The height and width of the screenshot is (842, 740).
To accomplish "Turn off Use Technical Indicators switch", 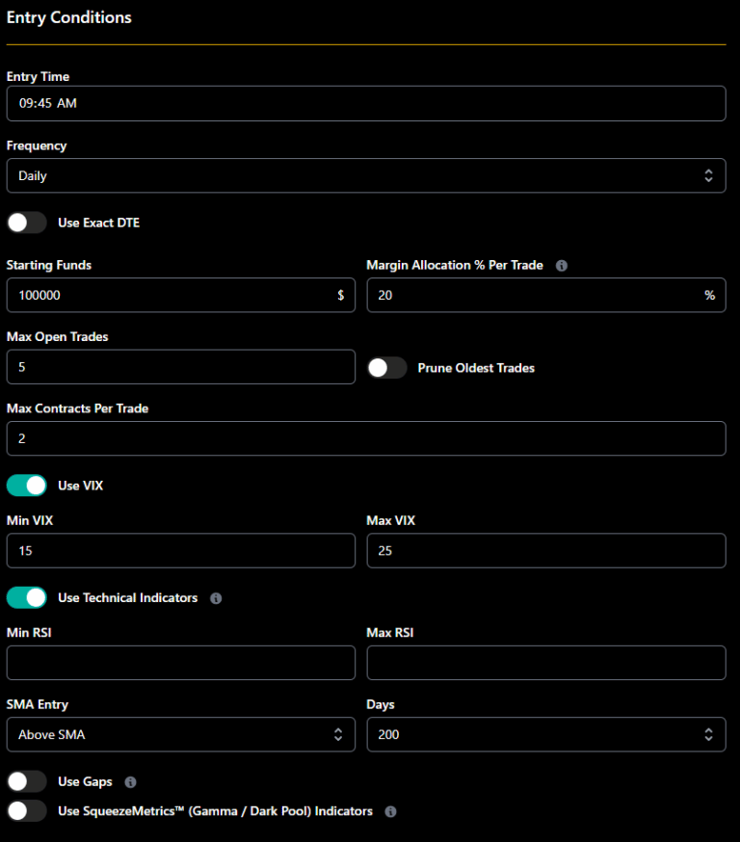I will (27, 598).
